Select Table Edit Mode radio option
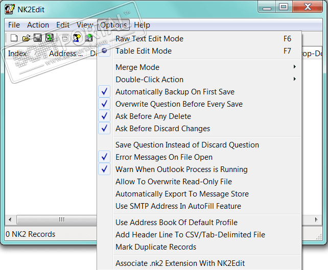328x270 pixels. [x=200, y=51]
